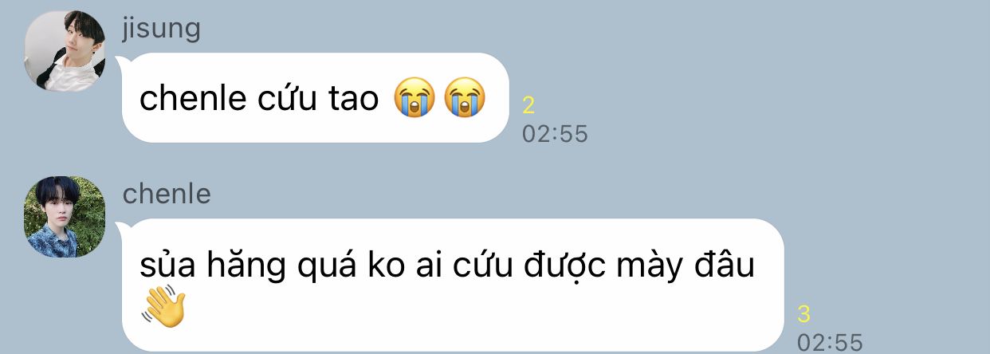Screen dimensions: 990x354
Task: Select jisung's message bubble "chenle cứu tao"
Action: [x=316, y=98]
